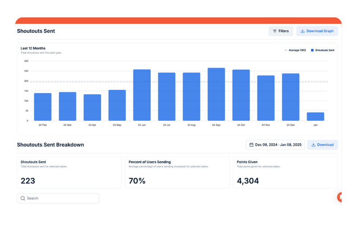Toggle the Shoutouts Sent series legend label

coord(325,50)
